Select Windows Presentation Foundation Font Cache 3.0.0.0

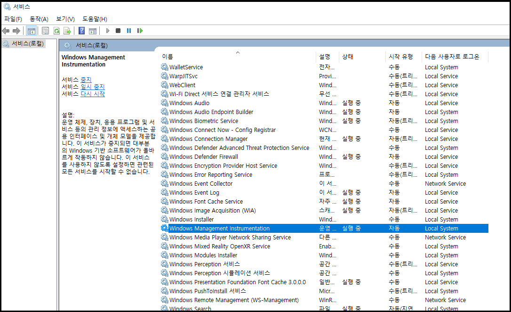pos(324,282)
